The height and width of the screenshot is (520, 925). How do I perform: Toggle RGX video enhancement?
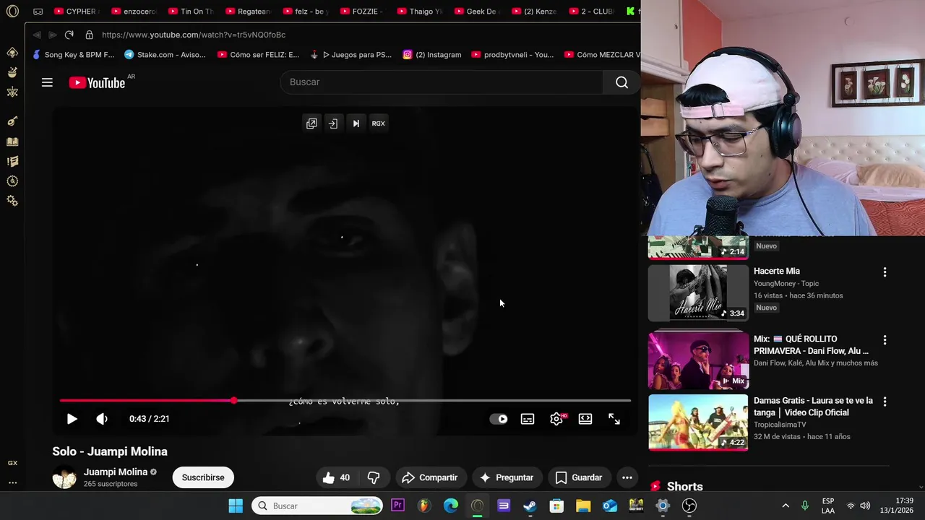click(378, 123)
